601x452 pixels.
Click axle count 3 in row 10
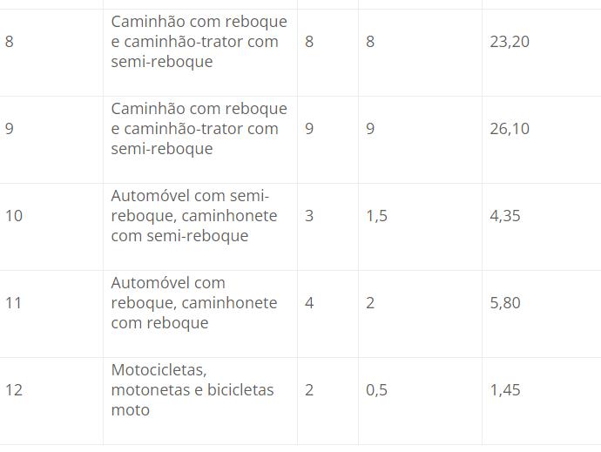[x=309, y=216]
